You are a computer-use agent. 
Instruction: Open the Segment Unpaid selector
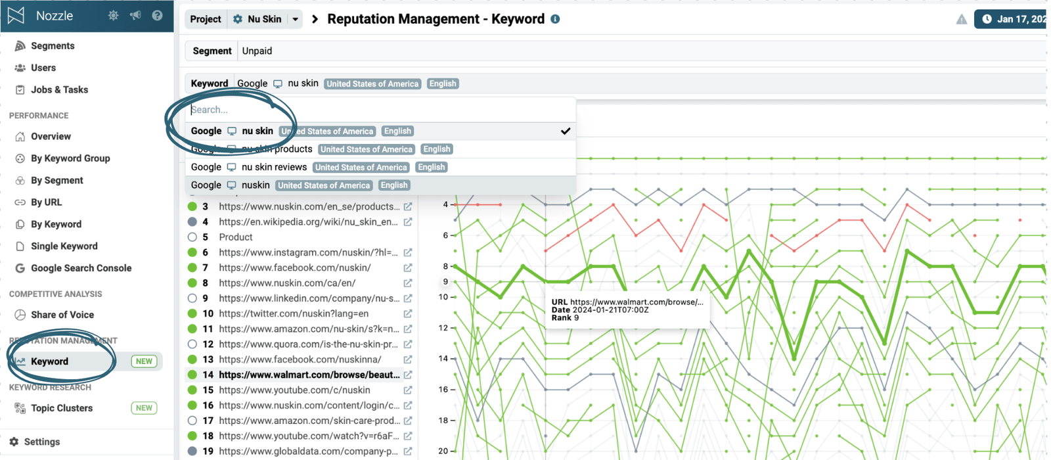(x=615, y=51)
